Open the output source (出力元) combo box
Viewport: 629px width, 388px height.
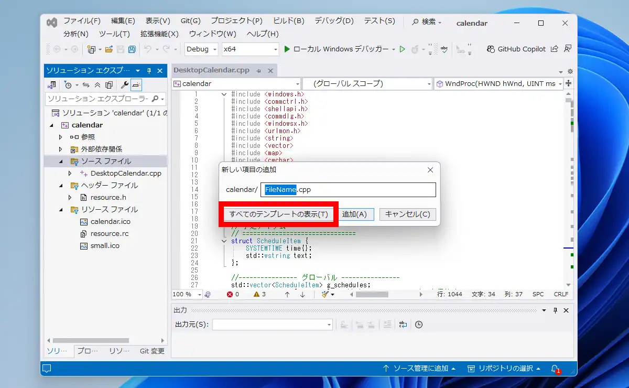[273, 325]
